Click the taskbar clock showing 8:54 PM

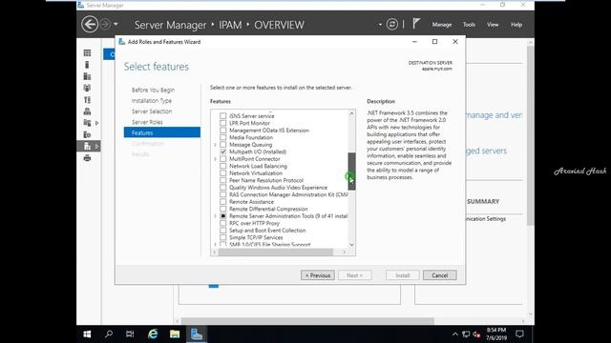tap(496, 334)
